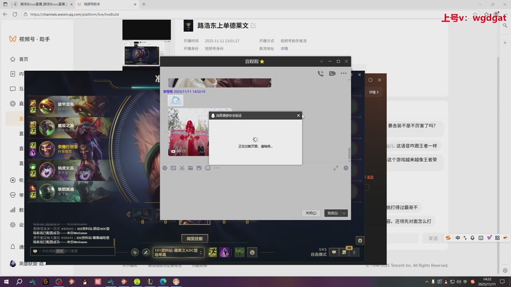Toggle the microphone in LoL client
The image size is (511, 287).
point(355,252)
